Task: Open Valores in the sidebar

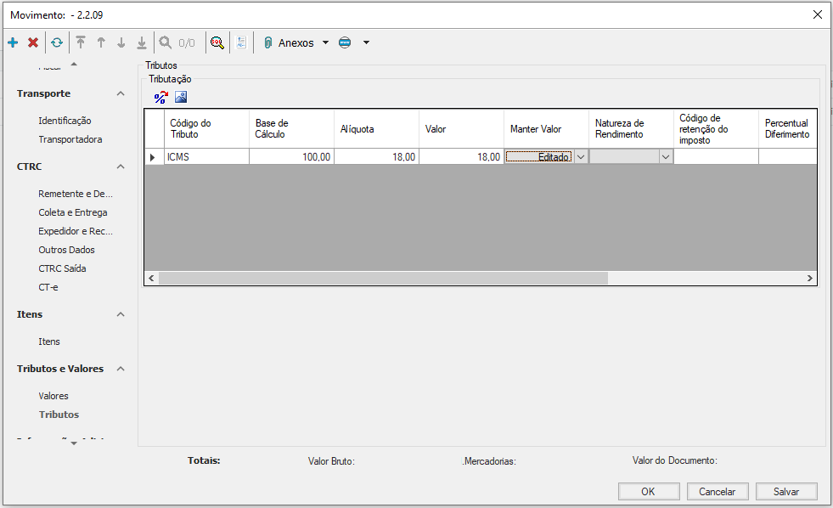Action: (53, 396)
